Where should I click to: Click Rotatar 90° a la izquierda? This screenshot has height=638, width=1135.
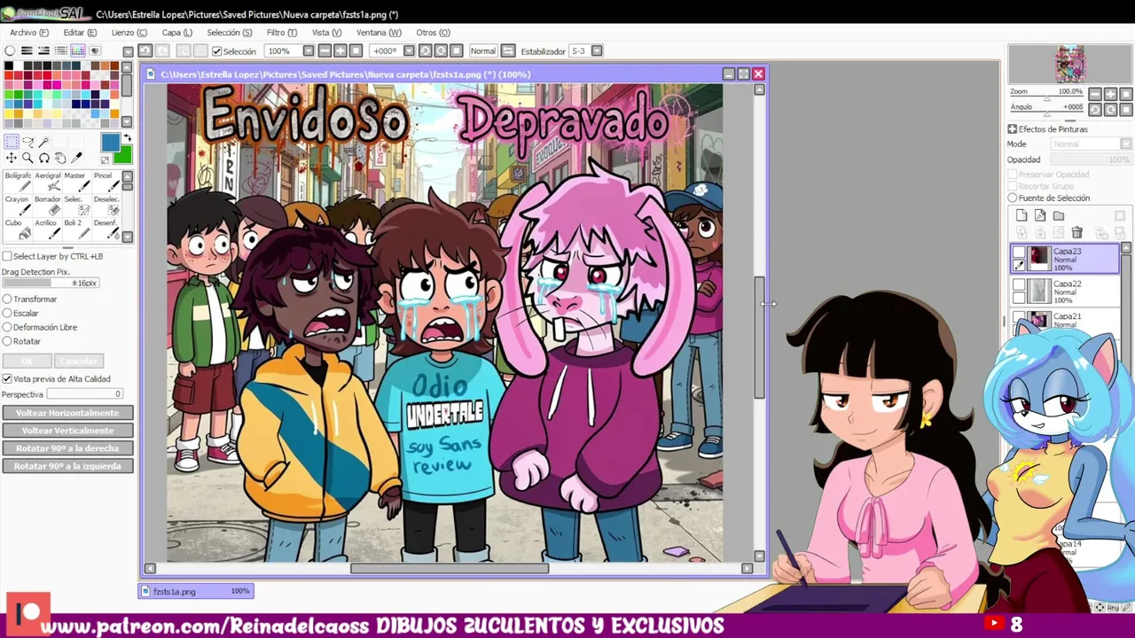coord(67,466)
